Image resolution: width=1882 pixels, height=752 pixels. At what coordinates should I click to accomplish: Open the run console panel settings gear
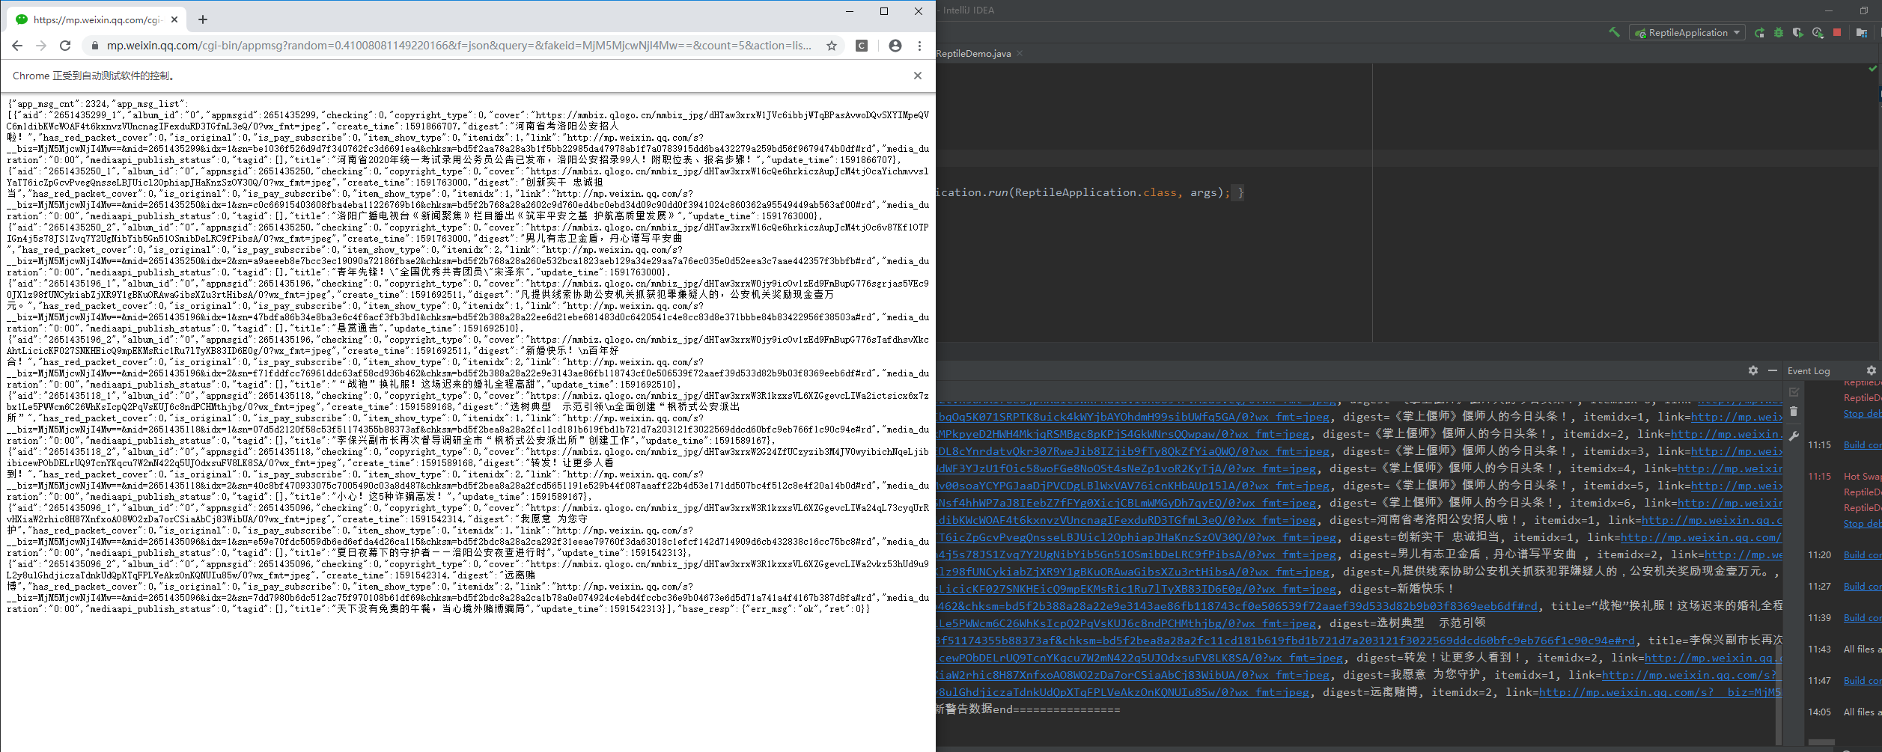tap(1753, 370)
